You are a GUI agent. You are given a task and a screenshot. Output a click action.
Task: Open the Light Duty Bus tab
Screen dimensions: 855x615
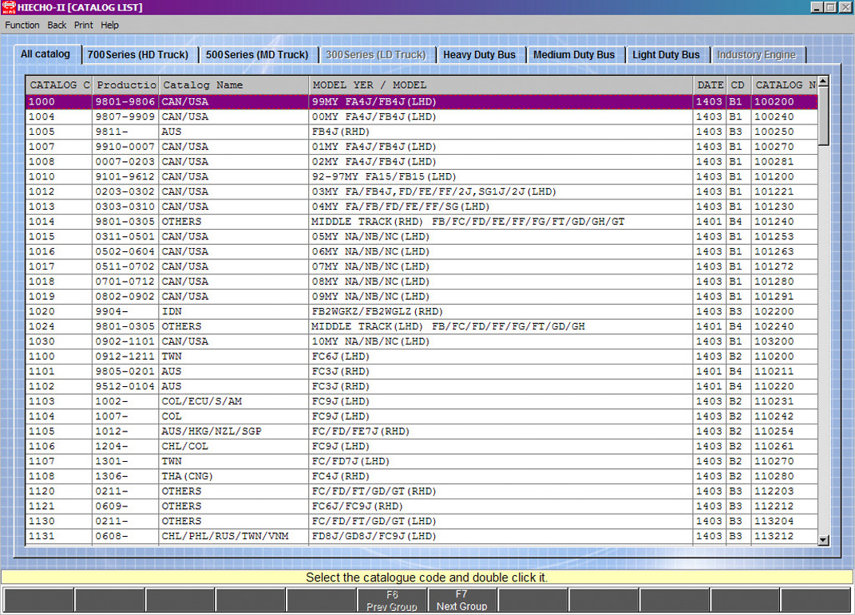(666, 55)
